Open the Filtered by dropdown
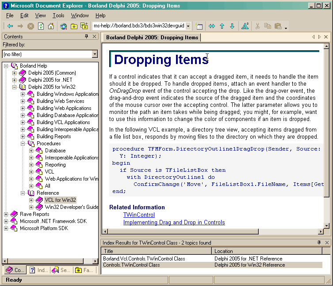The image size is (333, 287). pyautogui.click(x=95, y=54)
